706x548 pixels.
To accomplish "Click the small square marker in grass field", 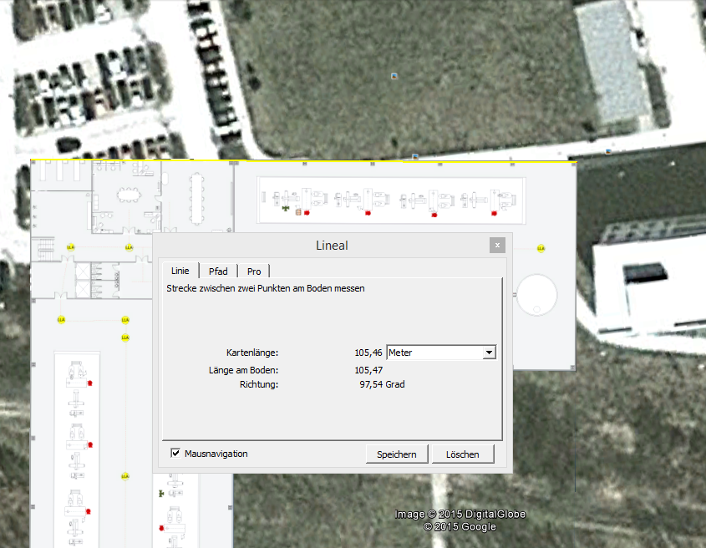I will tap(394, 76).
